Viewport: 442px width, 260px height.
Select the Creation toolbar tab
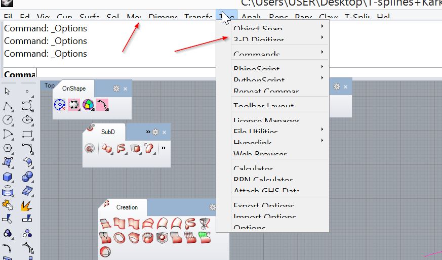(127, 207)
